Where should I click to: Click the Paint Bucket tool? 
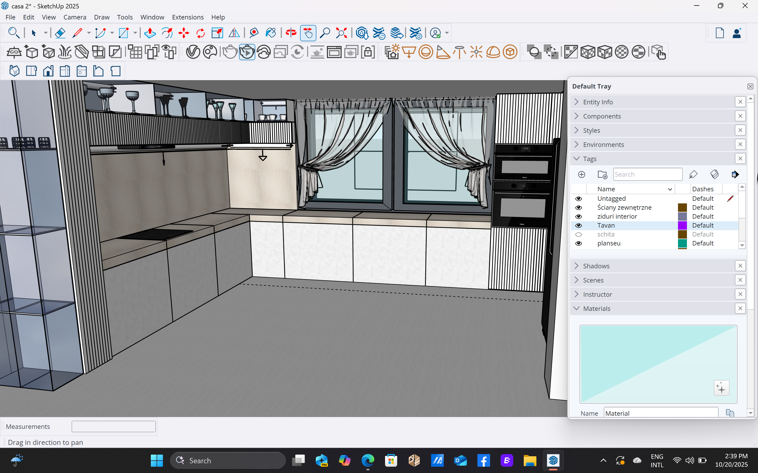pyautogui.click(x=270, y=33)
